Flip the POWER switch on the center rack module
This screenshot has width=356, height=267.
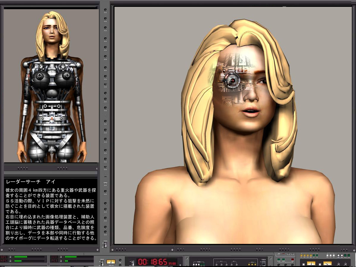[x=264, y=263]
